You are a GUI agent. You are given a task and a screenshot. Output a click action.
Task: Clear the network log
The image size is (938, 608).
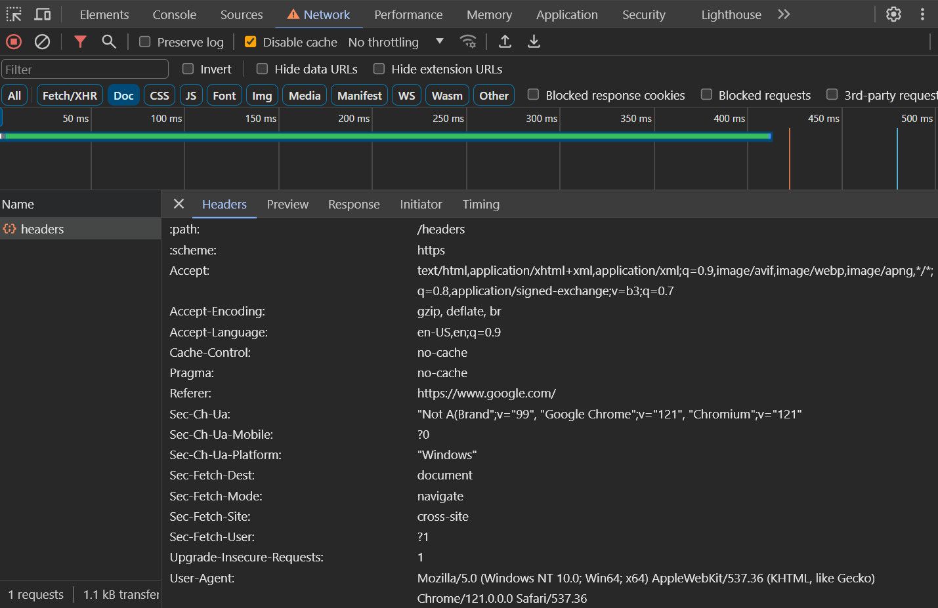click(x=42, y=42)
